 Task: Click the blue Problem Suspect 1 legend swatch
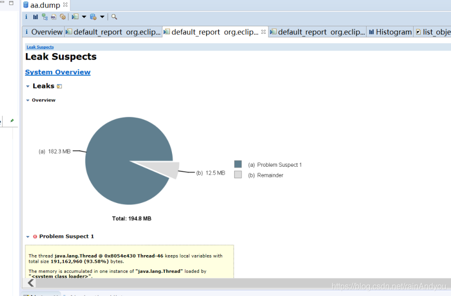click(238, 164)
